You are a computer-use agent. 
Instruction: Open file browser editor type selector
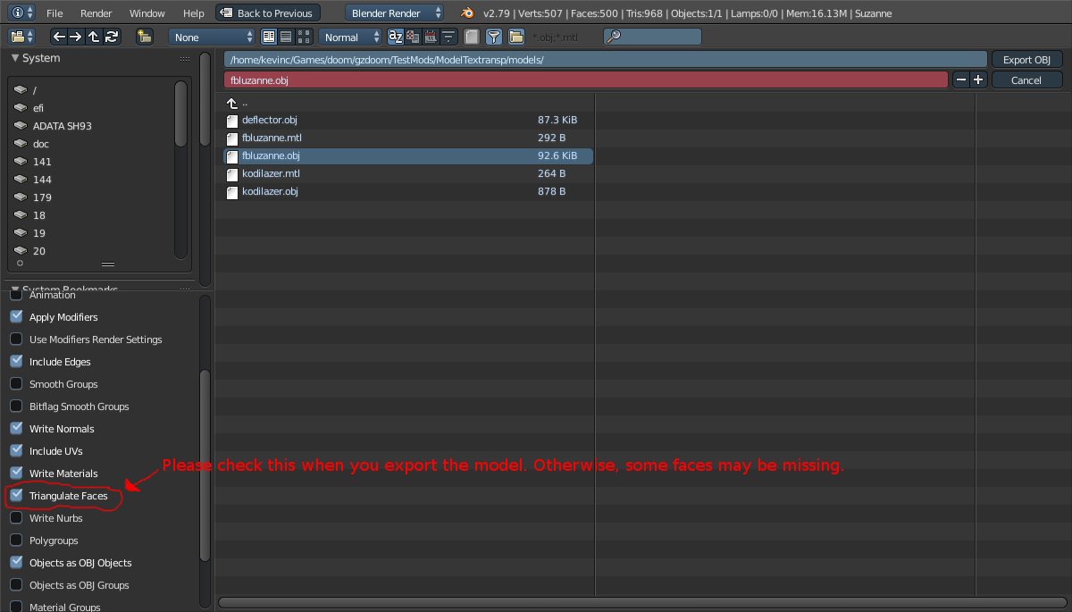21,37
